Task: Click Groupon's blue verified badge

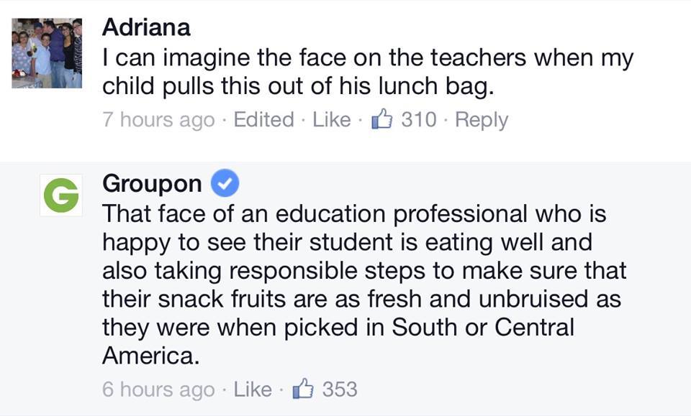Action: (x=225, y=185)
